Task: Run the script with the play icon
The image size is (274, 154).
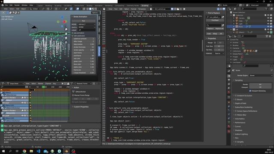Action: tap(184, 9)
